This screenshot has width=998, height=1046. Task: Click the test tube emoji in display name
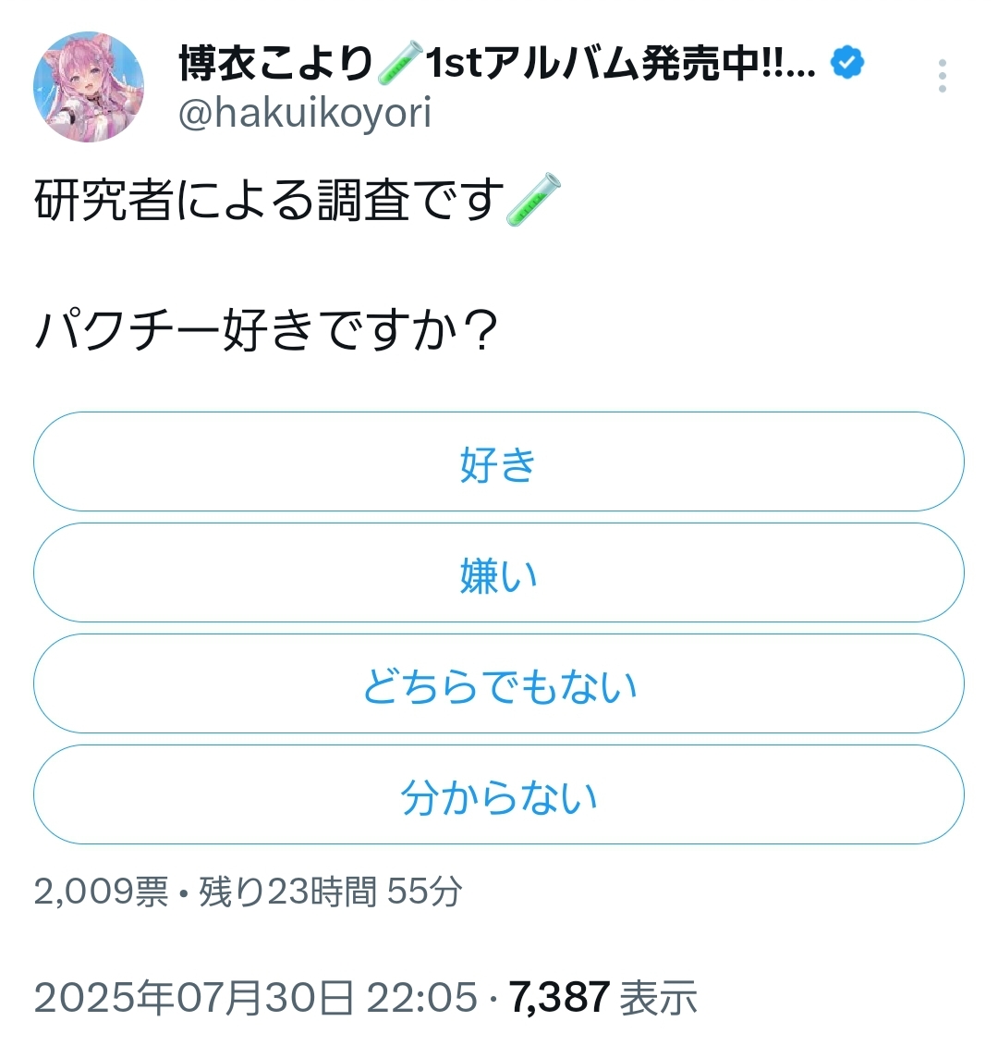400,62
